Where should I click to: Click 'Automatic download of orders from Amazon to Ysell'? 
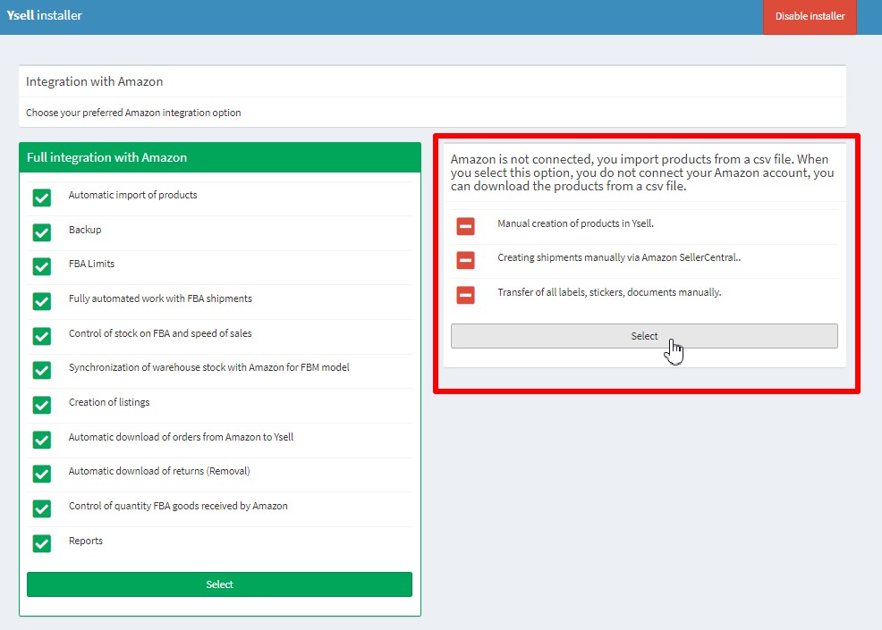pos(181,437)
